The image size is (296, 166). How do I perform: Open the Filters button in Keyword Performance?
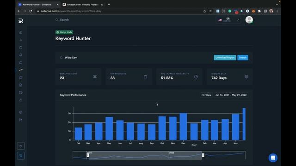[x=206, y=95]
